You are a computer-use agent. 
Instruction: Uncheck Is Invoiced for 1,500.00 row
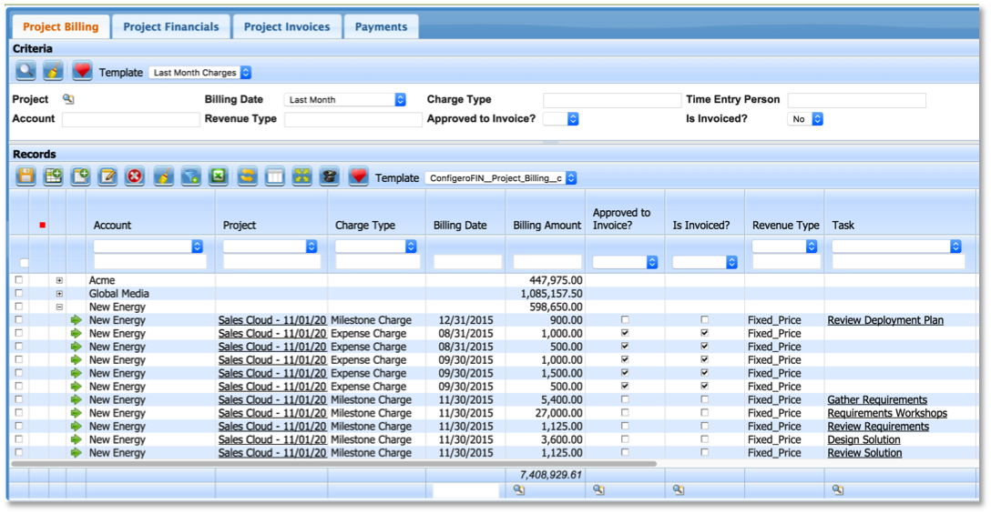[705, 373]
